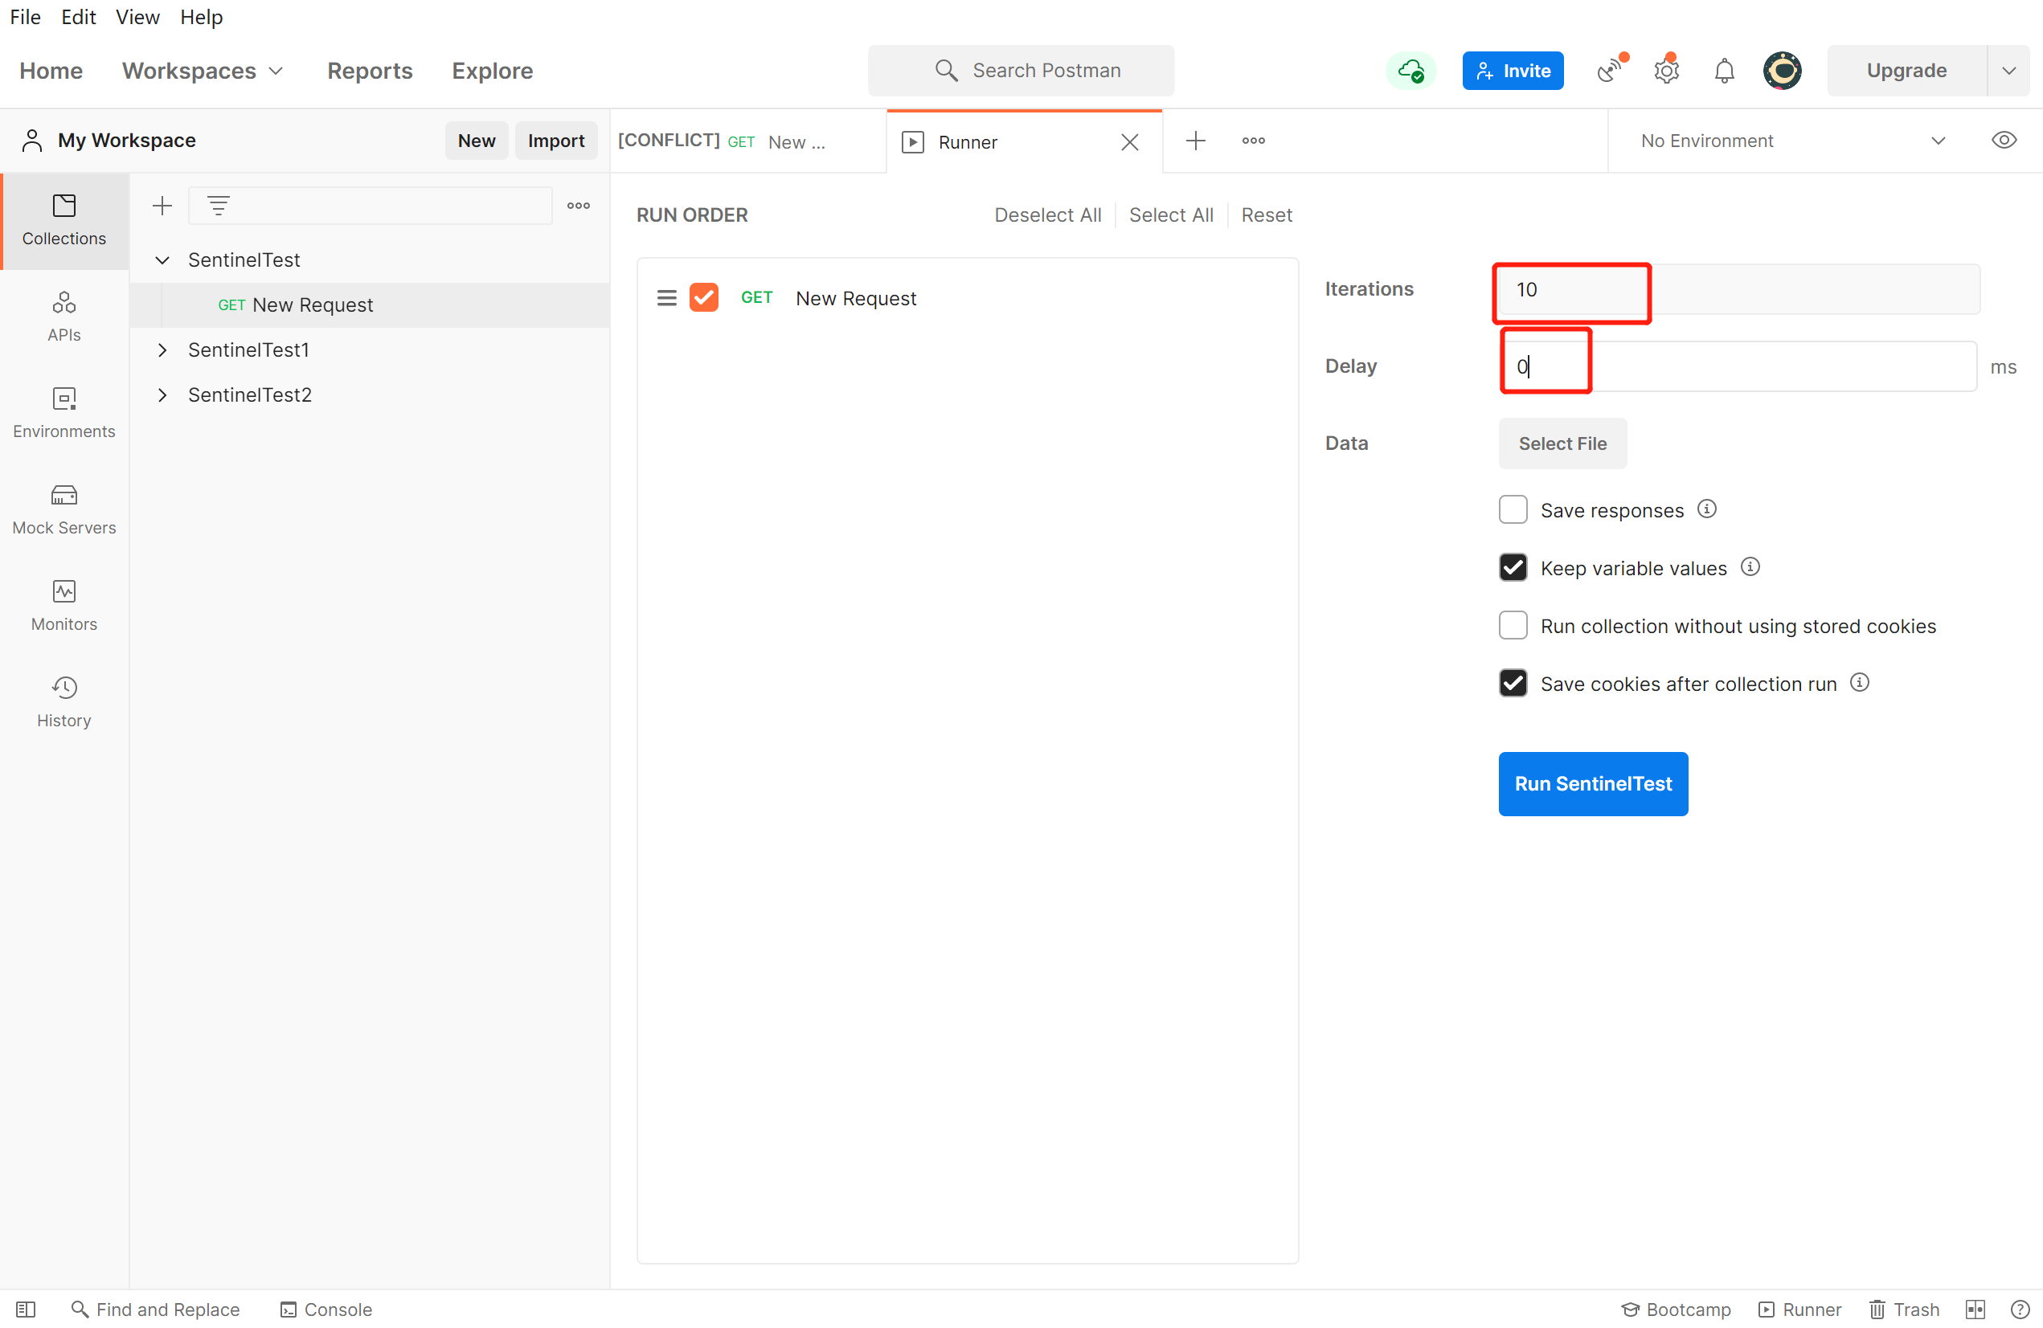This screenshot has height=1328, width=2043.
Task: Enable Run collection without stored cookies
Action: click(x=1514, y=625)
